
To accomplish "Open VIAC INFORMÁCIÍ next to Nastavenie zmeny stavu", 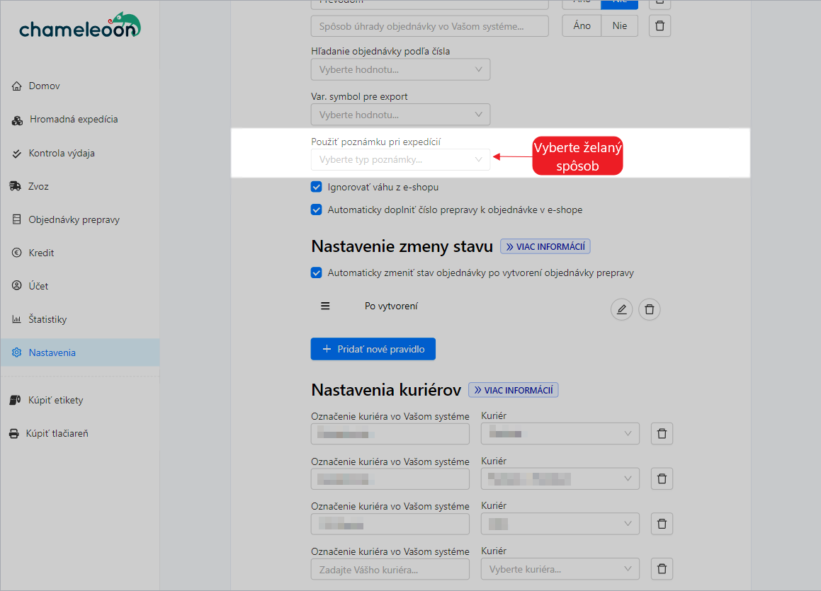I will [x=545, y=246].
